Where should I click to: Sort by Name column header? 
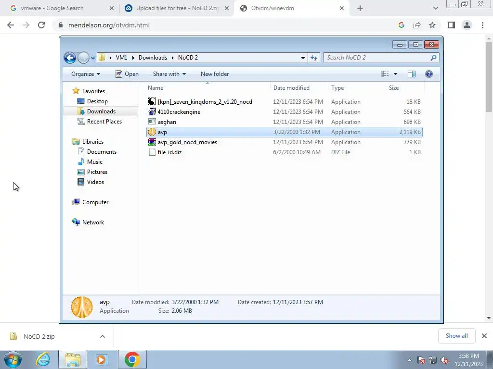pyautogui.click(x=208, y=88)
